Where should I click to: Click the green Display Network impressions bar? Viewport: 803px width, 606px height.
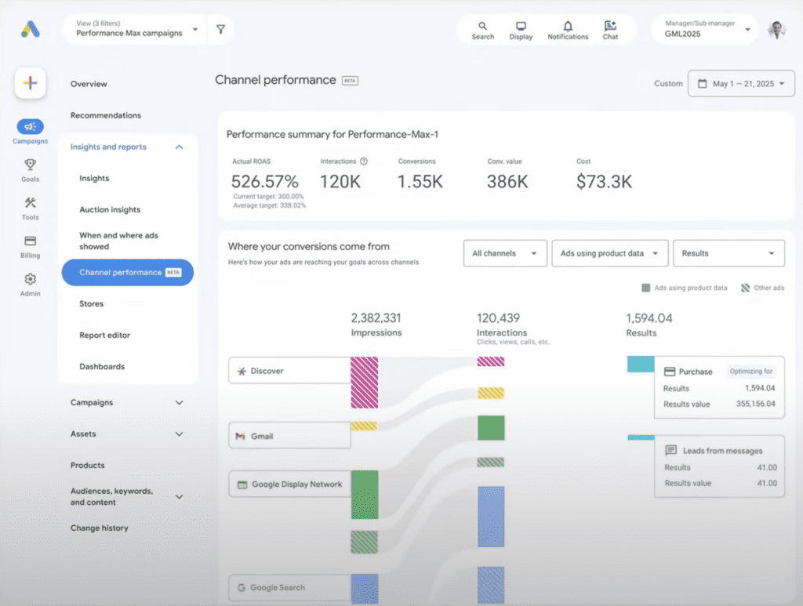click(365, 495)
